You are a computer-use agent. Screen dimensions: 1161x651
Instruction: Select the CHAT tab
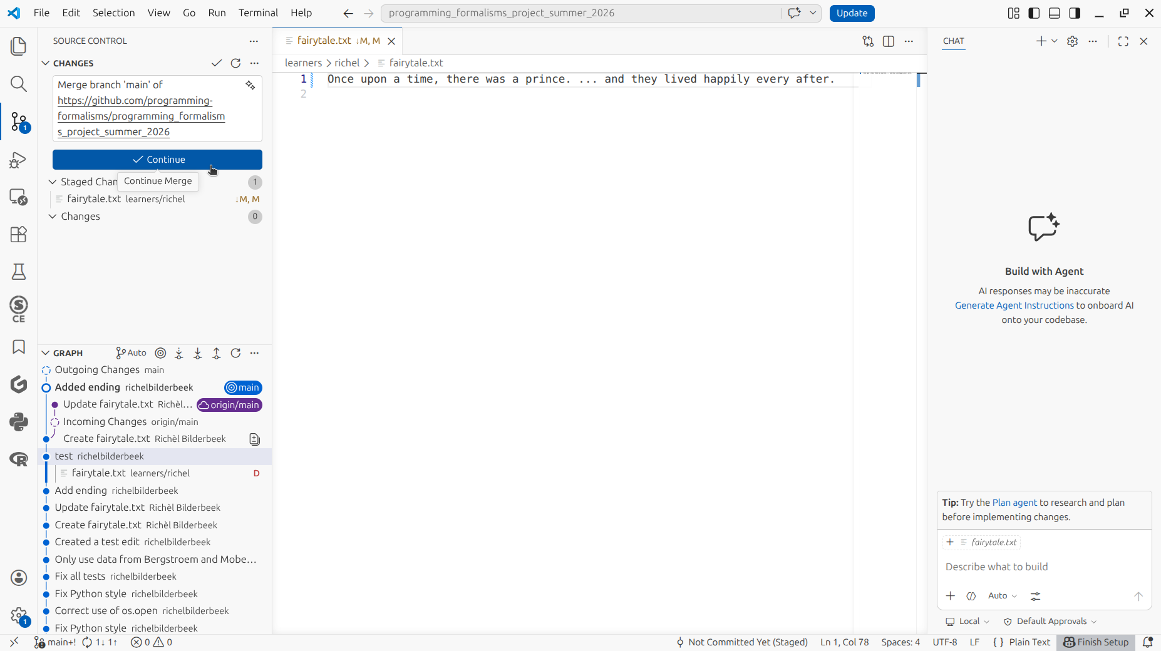tap(954, 41)
